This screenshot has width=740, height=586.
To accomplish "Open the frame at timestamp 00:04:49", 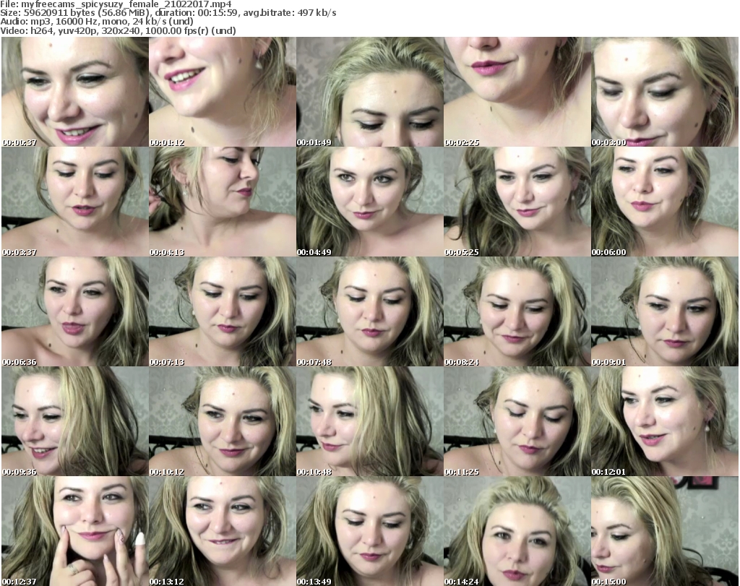I will coord(370,202).
